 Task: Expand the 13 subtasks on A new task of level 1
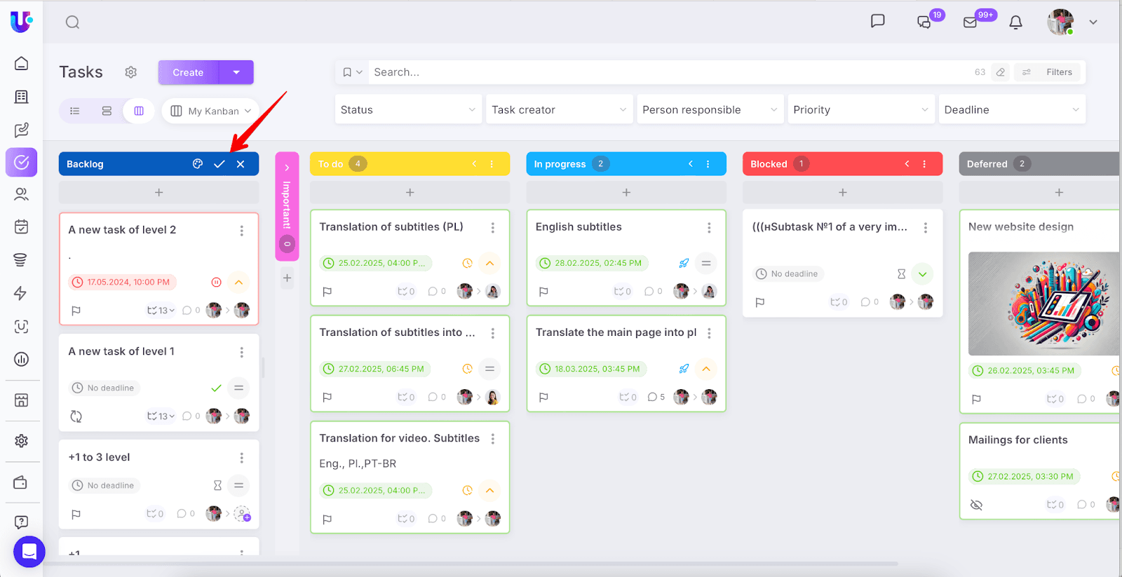pos(161,416)
